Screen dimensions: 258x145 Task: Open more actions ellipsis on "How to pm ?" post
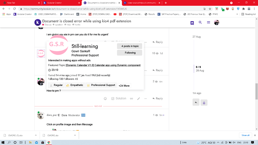(x=145, y=99)
